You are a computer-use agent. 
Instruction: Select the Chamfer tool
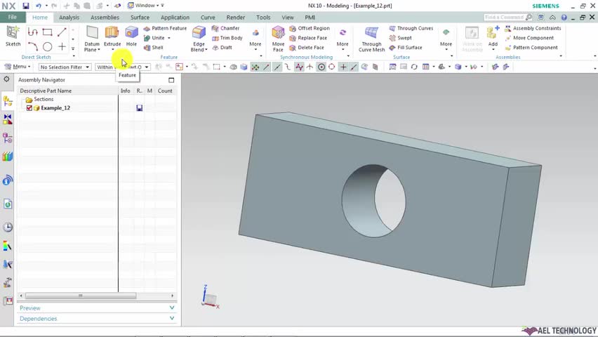click(x=225, y=29)
